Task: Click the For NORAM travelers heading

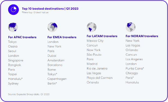Action: (x=142, y=36)
